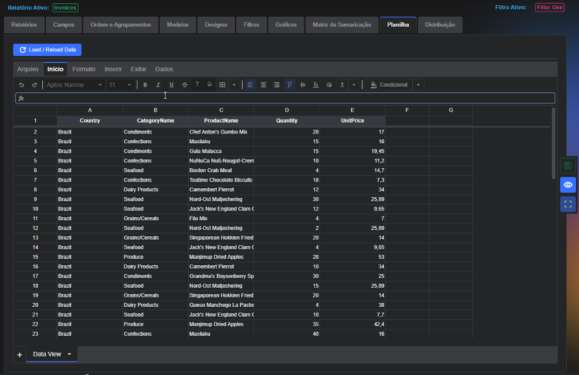
Task: Click the undo arrow icon
Action: pyautogui.click(x=21, y=85)
